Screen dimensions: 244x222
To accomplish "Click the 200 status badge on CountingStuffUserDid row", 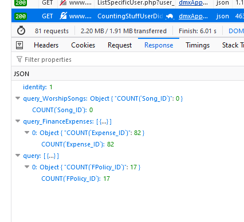I will pyautogui.click(x=21, y=16).
